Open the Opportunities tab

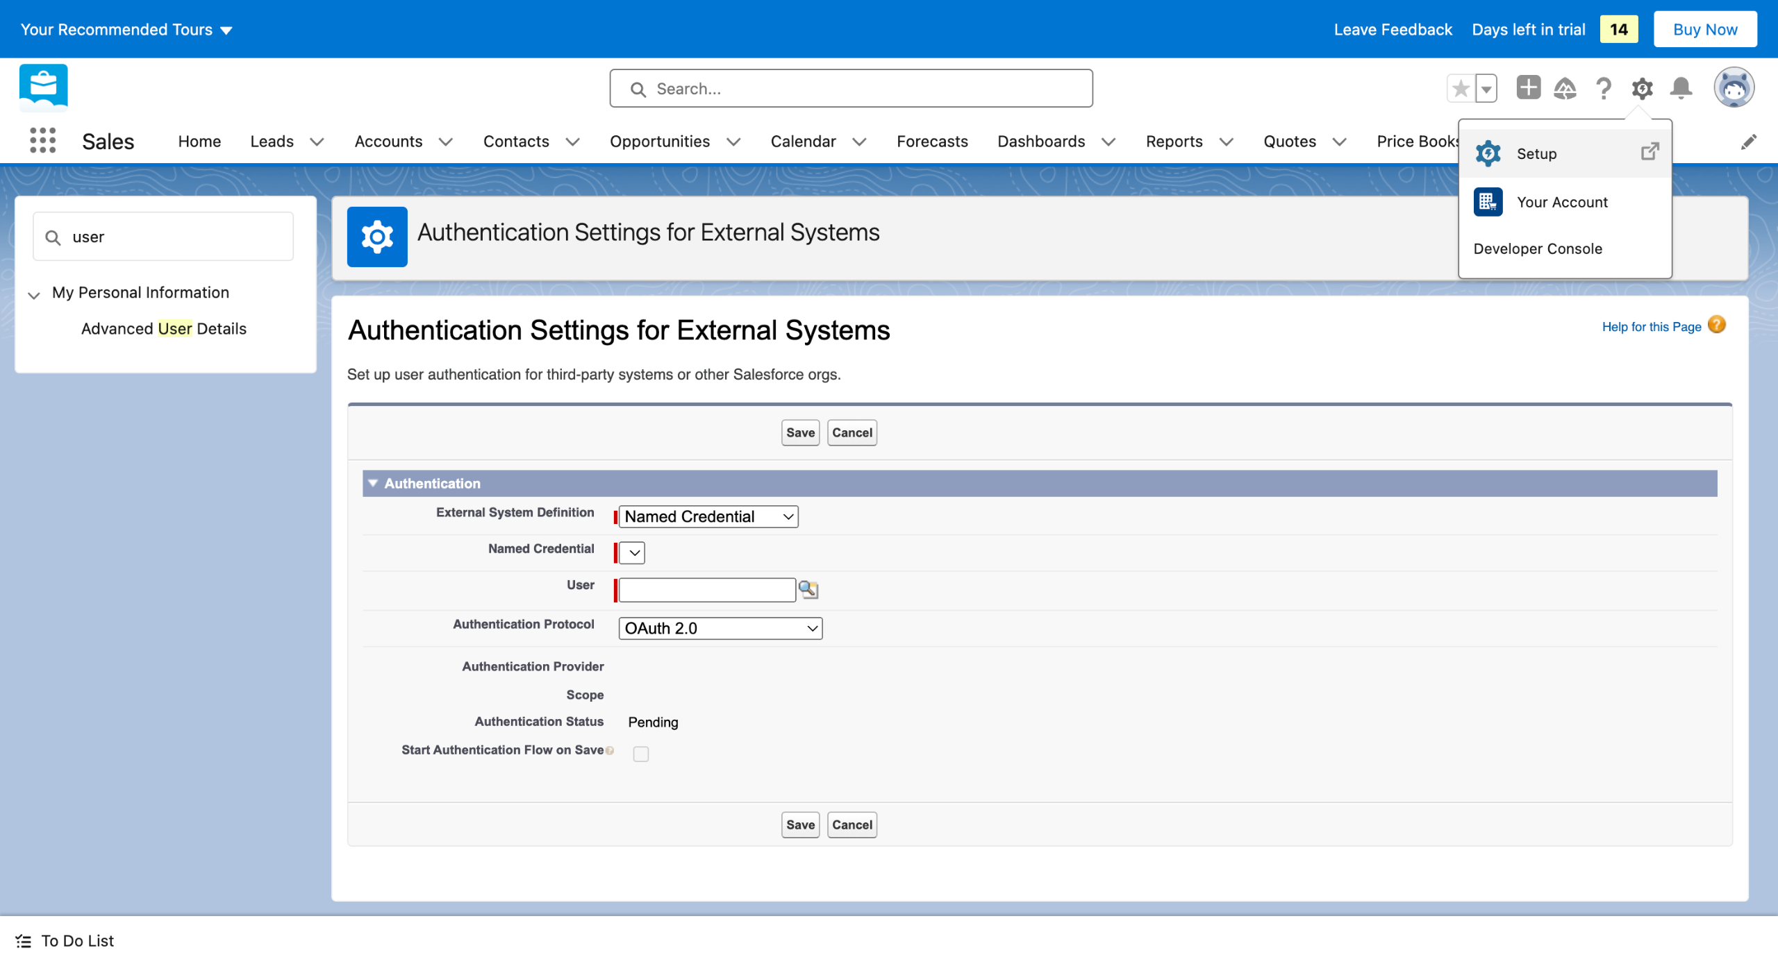click(660, 141)
